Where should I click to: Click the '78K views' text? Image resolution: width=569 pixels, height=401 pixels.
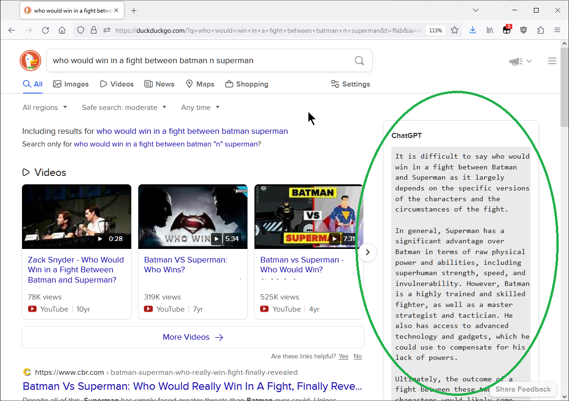(45, 297)
